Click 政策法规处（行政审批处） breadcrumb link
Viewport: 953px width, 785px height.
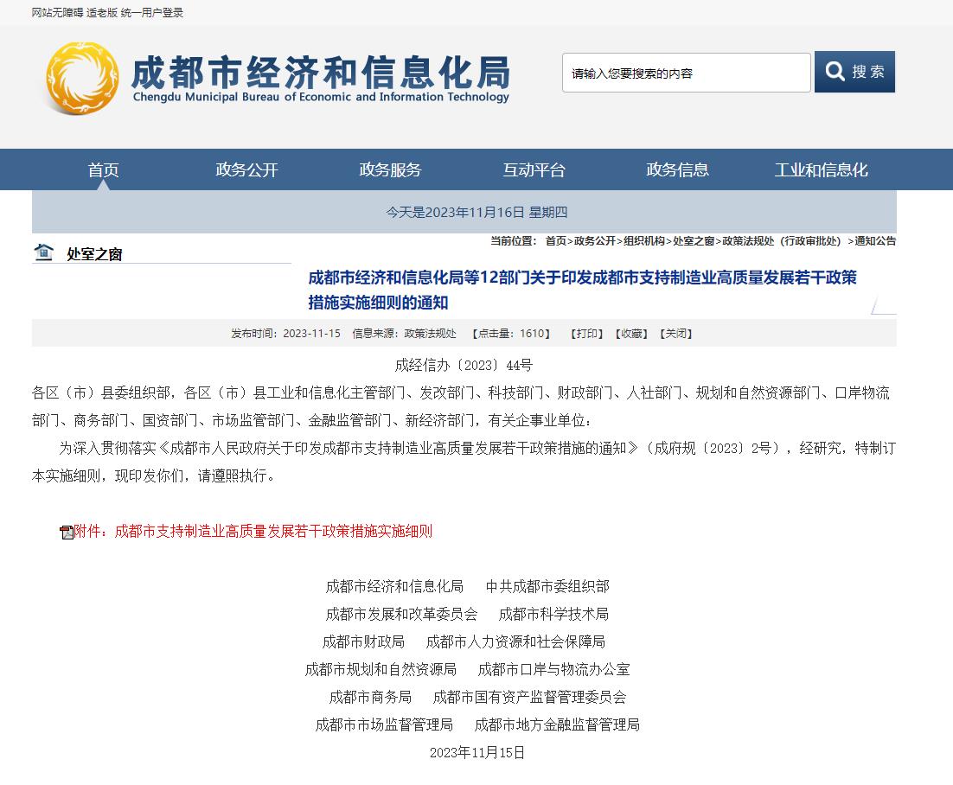click(782, 241)
